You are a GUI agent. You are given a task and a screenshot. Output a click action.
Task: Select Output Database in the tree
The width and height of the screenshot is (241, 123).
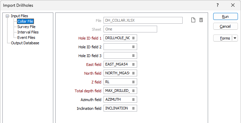25,43
